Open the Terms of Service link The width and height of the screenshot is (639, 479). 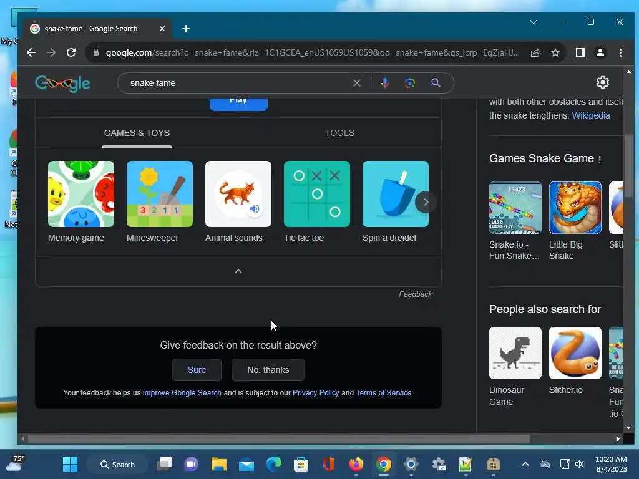coord(384,393)
